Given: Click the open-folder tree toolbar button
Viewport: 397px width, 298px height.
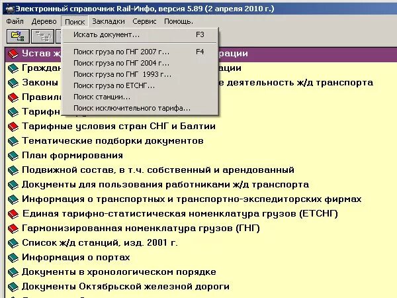Looking at the screenshot, I should click(x=18, y=36).
